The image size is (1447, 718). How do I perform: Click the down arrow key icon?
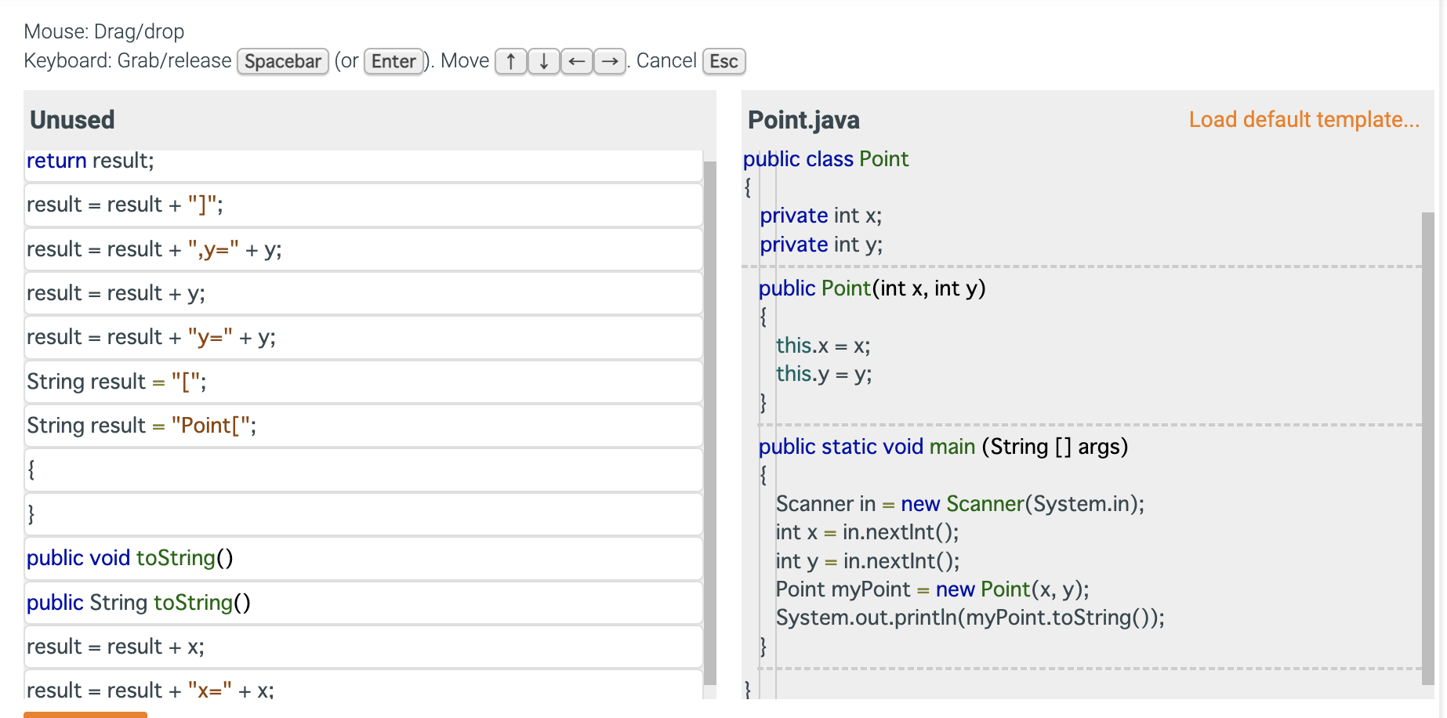click(544, 61)
